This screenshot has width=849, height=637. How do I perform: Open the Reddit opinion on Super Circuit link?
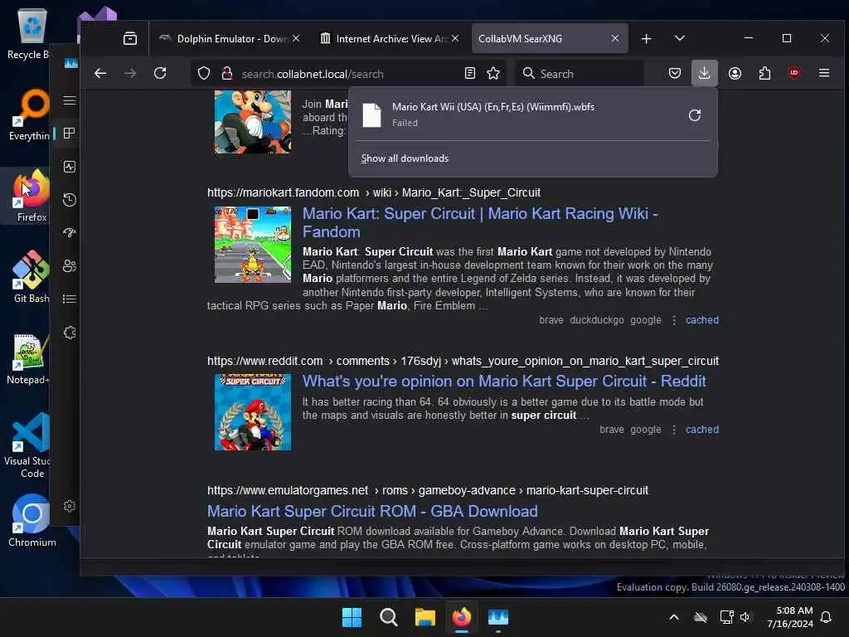(504, 381)
